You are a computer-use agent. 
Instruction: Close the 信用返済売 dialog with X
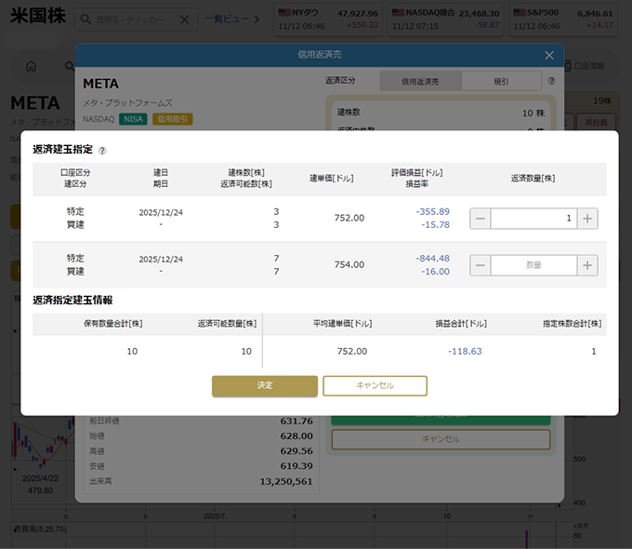click(549, 56)
